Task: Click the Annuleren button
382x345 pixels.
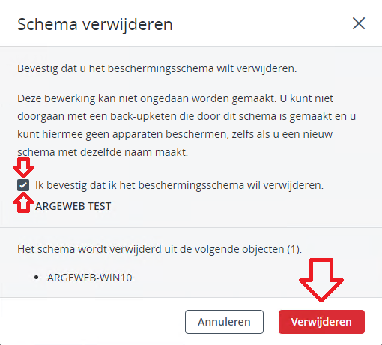Action: tap(224, 322)
